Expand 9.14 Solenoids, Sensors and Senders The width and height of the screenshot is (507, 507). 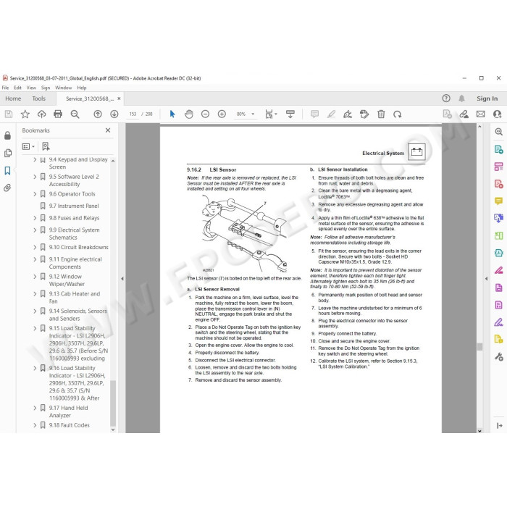35,311
